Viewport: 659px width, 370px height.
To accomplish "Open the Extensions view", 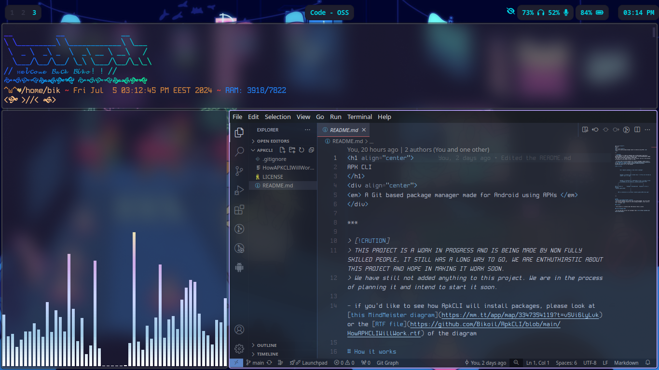I will pos(239,210).
